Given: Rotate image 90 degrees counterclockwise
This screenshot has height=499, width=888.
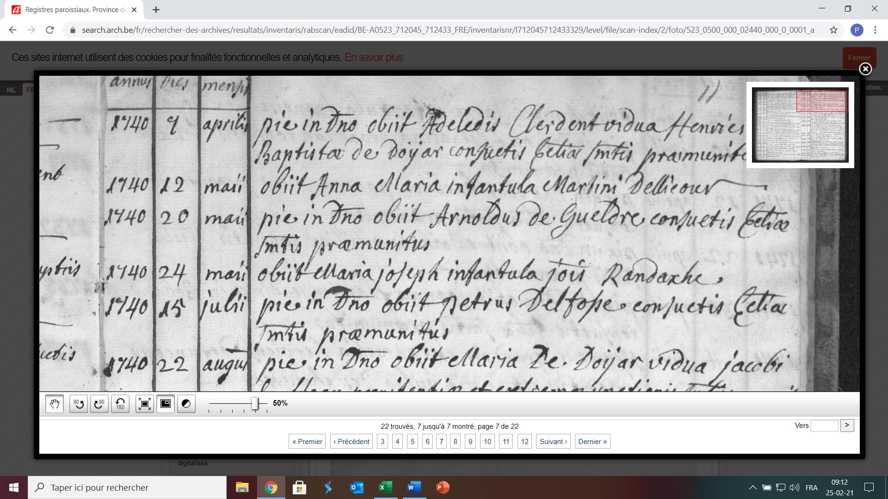Looking at the screenshot, I should [79, 404].
